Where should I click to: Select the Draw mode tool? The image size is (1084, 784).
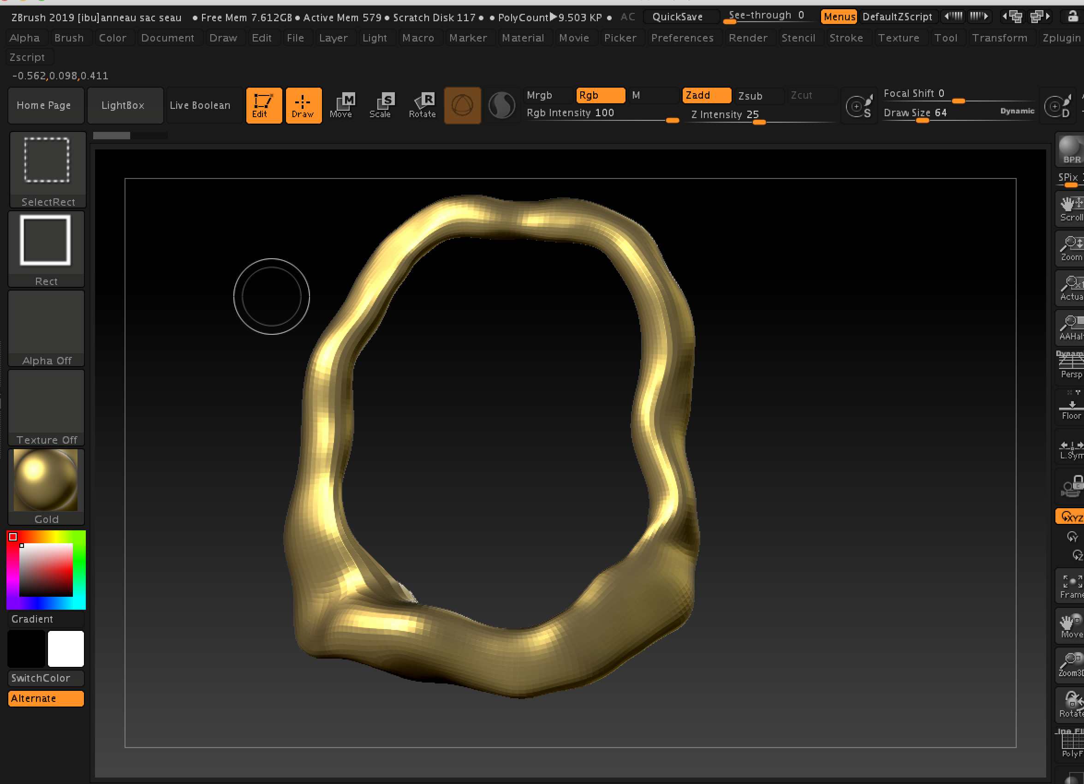pos(303,104)
